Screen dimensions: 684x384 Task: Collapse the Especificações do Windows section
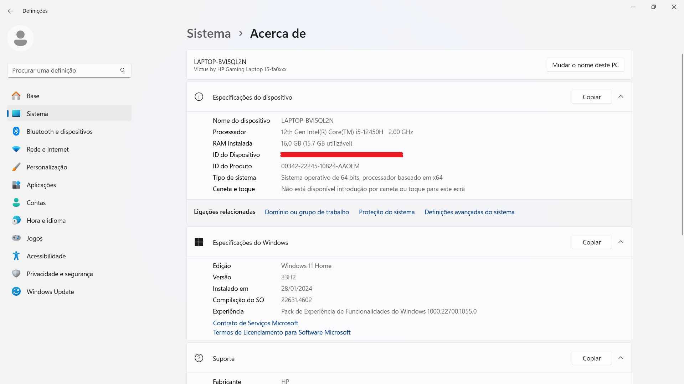point(621,242)
